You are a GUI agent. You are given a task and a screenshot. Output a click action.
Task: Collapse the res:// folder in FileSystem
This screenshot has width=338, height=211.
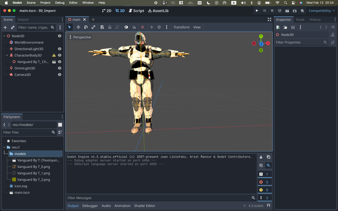[x=5, y=147]
